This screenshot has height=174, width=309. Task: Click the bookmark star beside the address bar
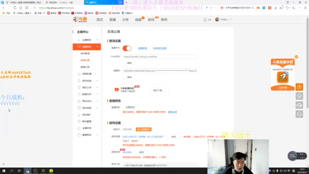click(x=34, y=8)
